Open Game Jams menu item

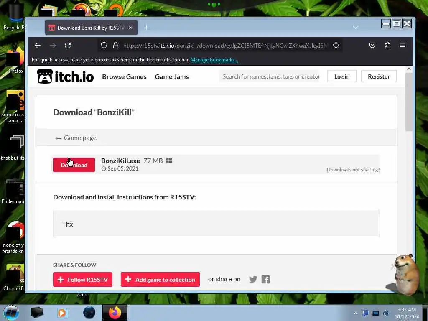coord(172,77)
